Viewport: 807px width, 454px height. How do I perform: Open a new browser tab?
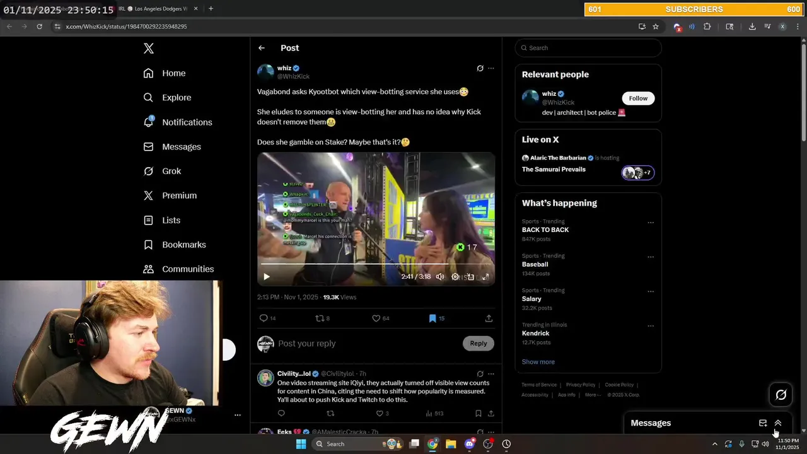(x=211, y=9)
